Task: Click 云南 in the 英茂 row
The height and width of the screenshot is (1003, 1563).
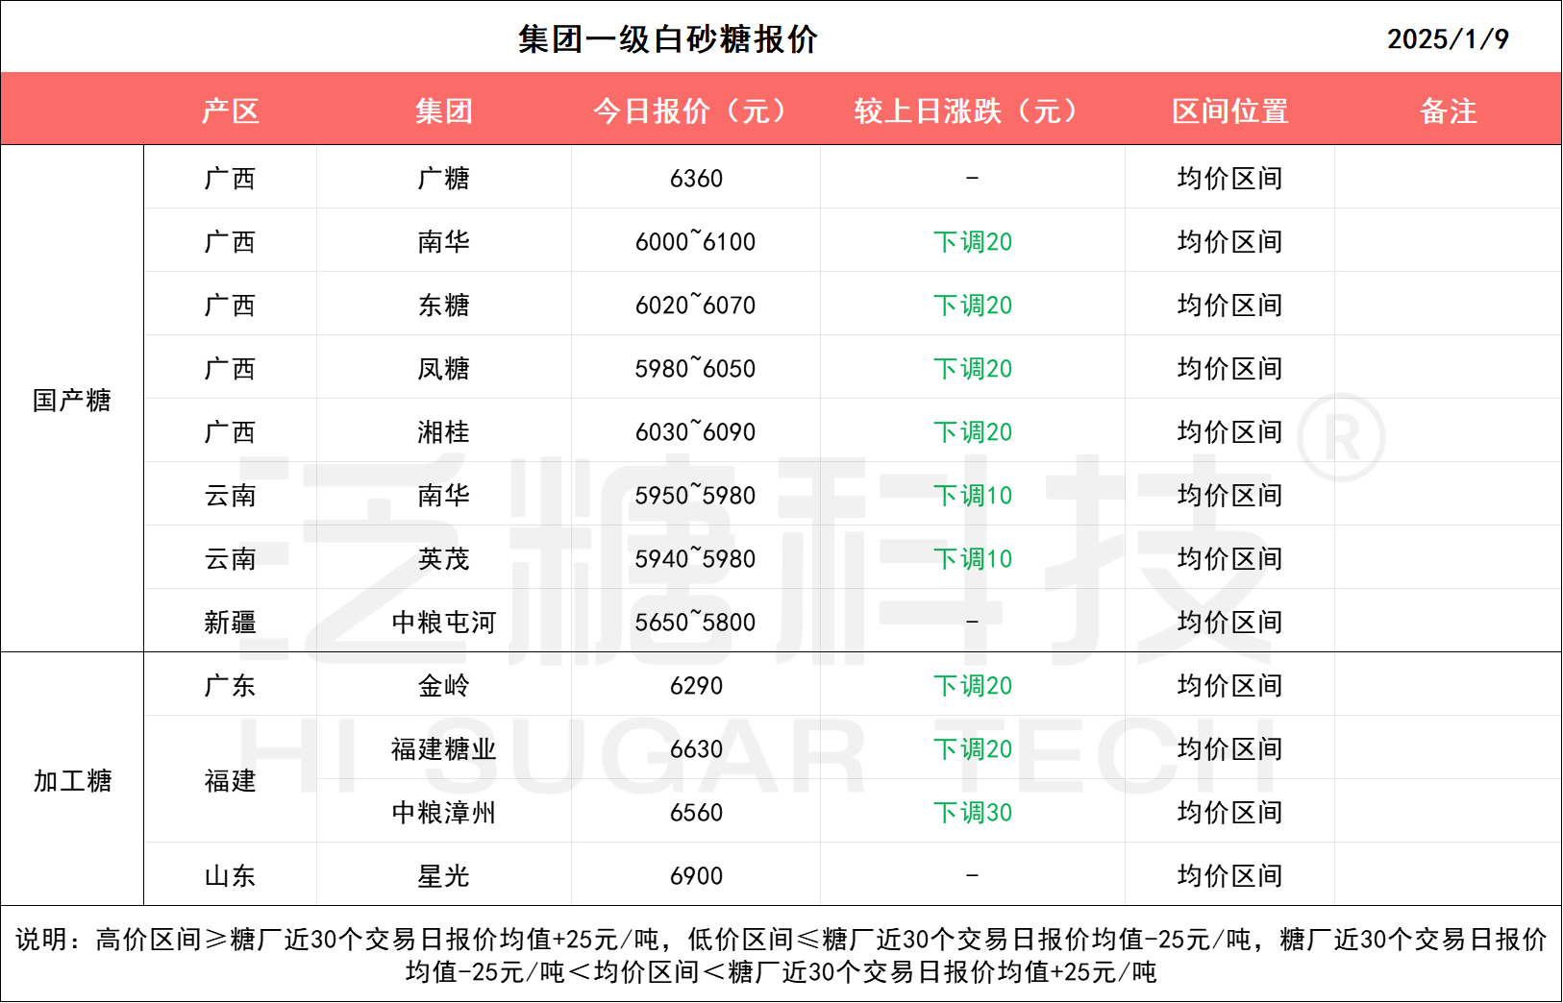Action: (231, 558)
